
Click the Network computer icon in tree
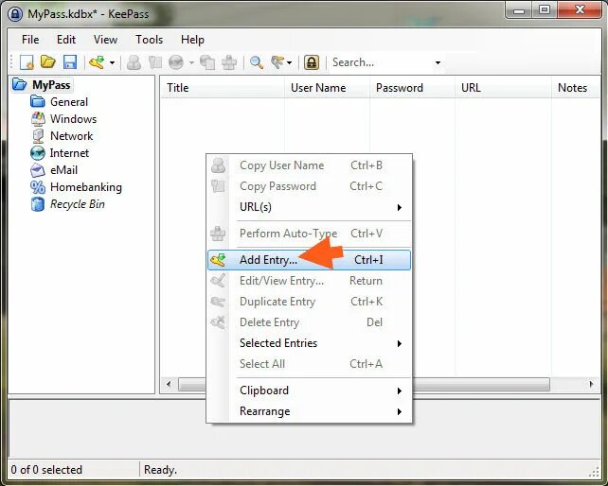(38, 136)
